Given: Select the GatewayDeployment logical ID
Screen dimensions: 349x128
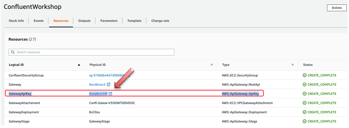Looking at the screenshot, I should tap(24, 112).
